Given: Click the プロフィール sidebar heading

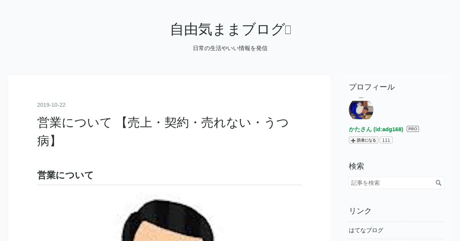Looking at the screenshot, I should [x=372, y=87].
